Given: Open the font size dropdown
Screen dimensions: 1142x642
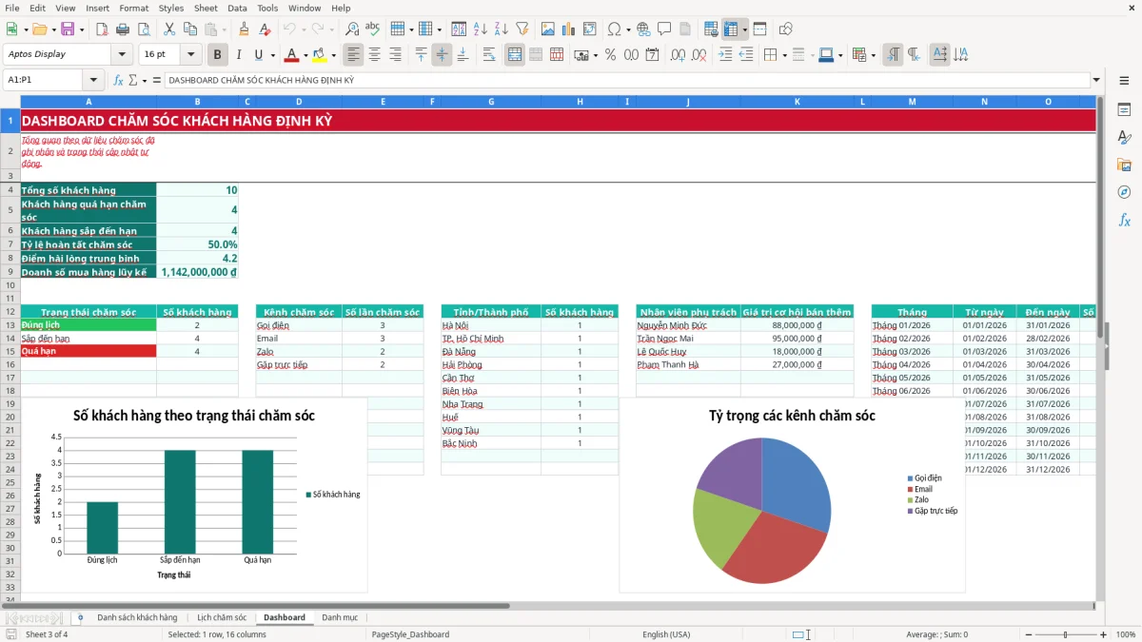Looking at the screenshot, I should tap(190, 54).
